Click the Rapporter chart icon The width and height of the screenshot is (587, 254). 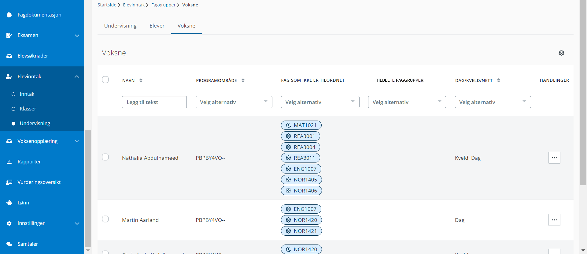[x=9, y=162]
